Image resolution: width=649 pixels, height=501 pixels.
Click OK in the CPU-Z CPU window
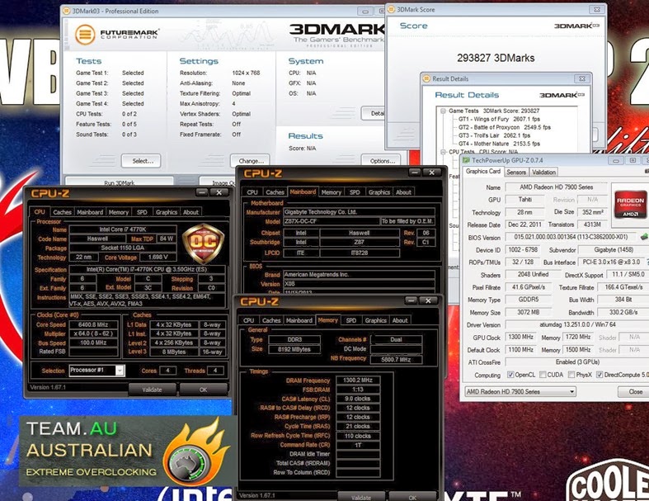click(x=203, y=390)
